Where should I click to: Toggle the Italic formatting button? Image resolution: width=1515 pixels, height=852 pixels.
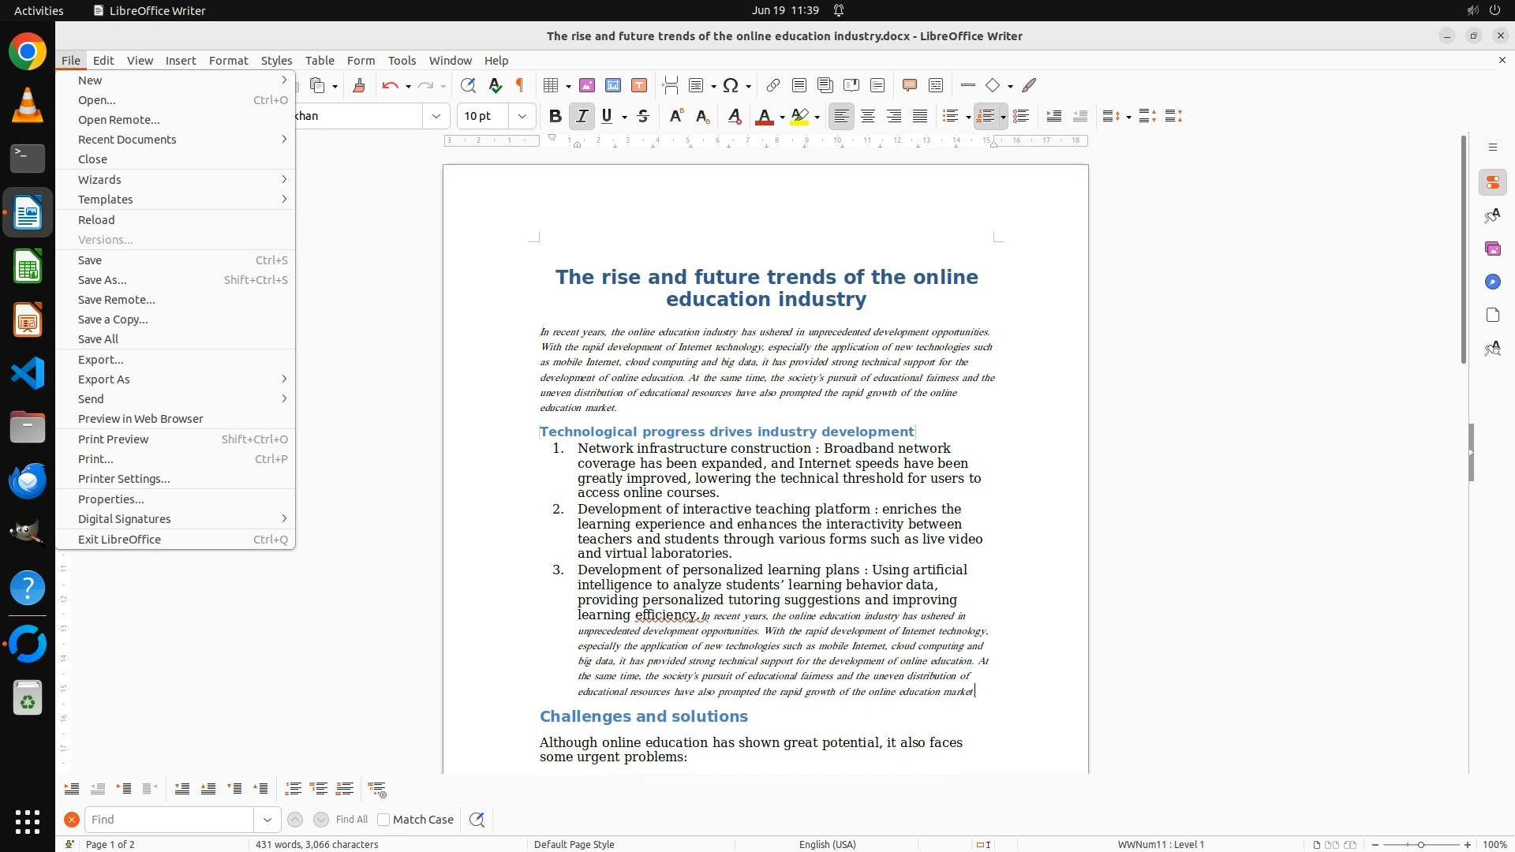click(x=582, y=117)
